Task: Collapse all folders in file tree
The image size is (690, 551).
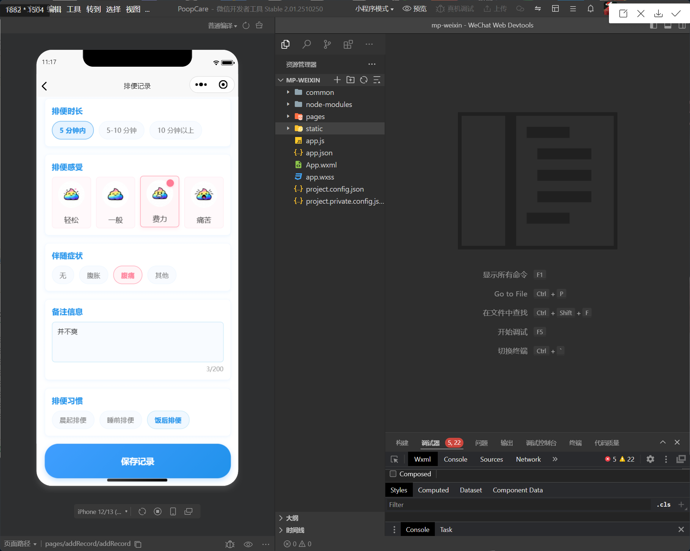Action: tap(377, 79)
